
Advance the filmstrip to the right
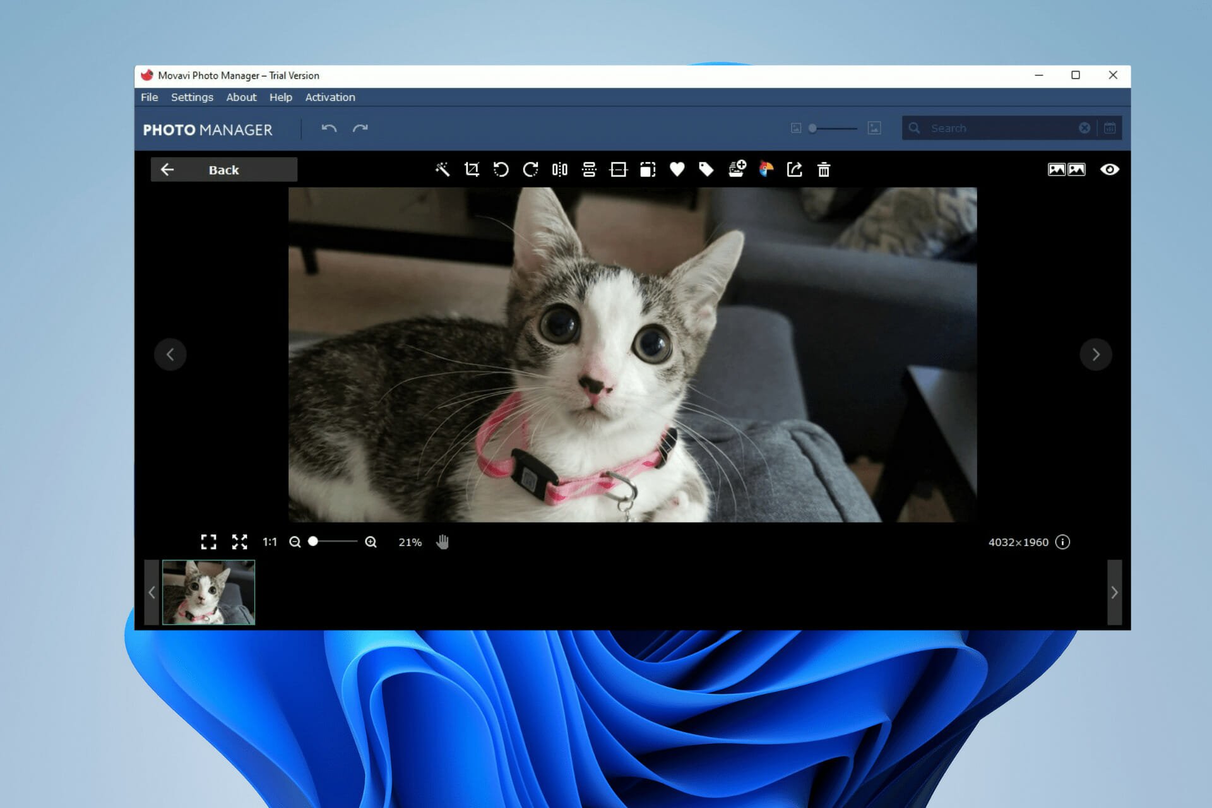1114,592
